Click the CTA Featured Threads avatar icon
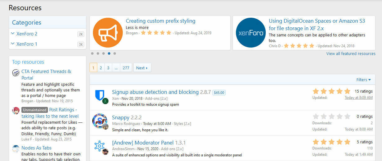Image resolution: width=382 pixels, height=161 pixels. pyautogui.click(x=16, y=73)
